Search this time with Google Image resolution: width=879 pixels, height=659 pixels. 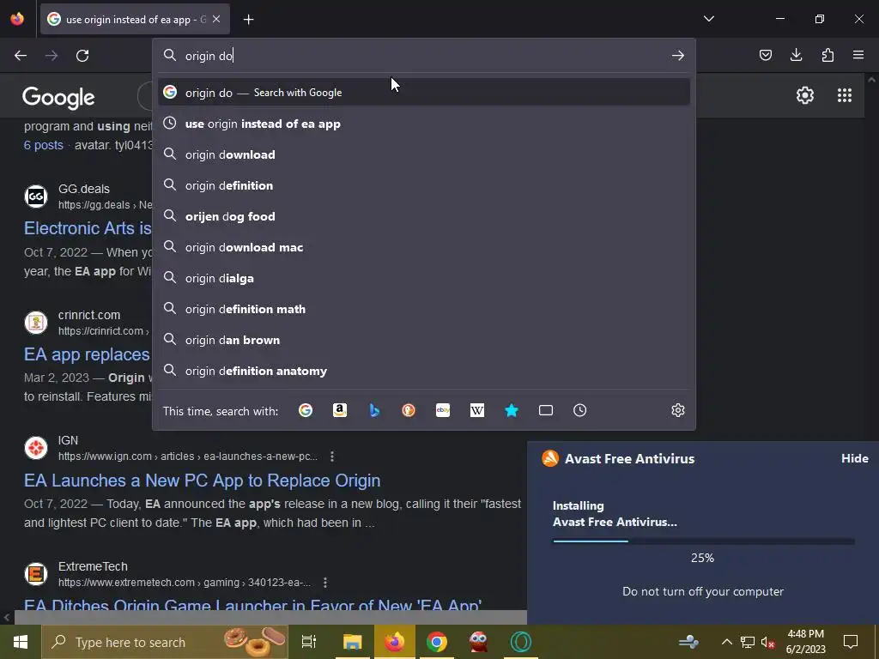[306, 410]
